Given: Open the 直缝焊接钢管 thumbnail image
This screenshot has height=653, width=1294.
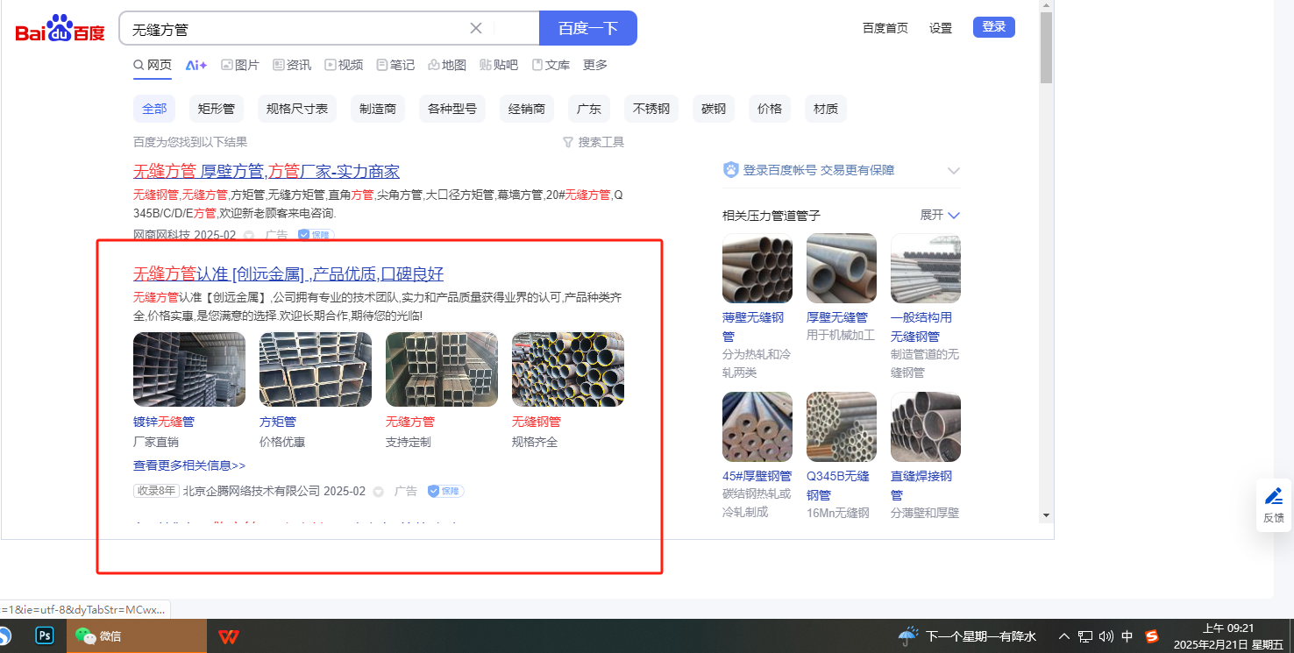Looking at the screenshot, I should (x=926, y=427).
